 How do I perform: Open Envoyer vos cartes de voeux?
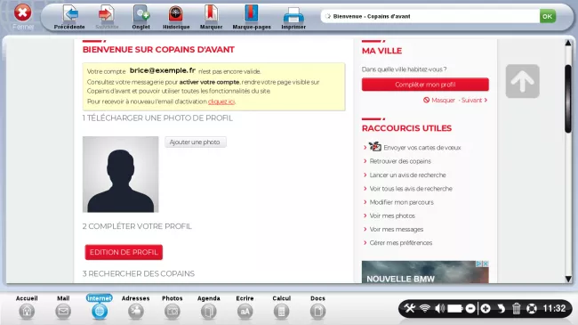pyautogui.click(x=422, y=147)
